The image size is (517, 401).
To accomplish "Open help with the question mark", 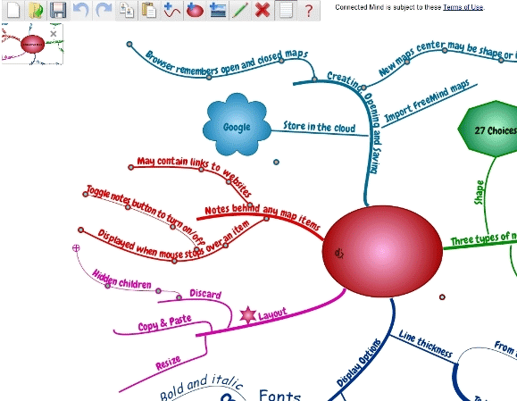I will pyautogui.click(x=309, y=10).
